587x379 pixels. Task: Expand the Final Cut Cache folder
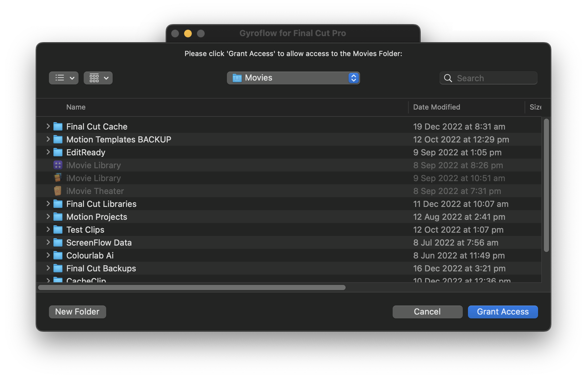pyautogui.click(x=48, y=126)
